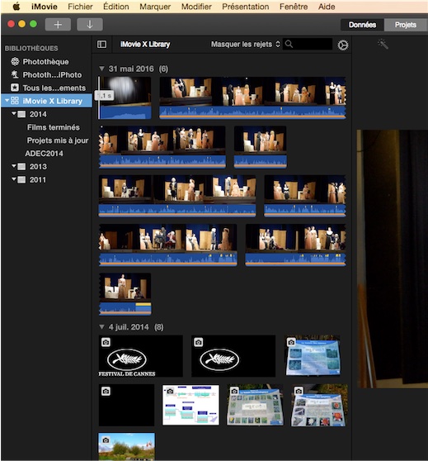
Task: Click the magic wand enhance icon
Action: pyautogui.click(x=383, y=44)
